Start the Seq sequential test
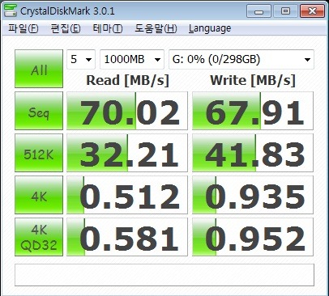 (x=39, y=111)
